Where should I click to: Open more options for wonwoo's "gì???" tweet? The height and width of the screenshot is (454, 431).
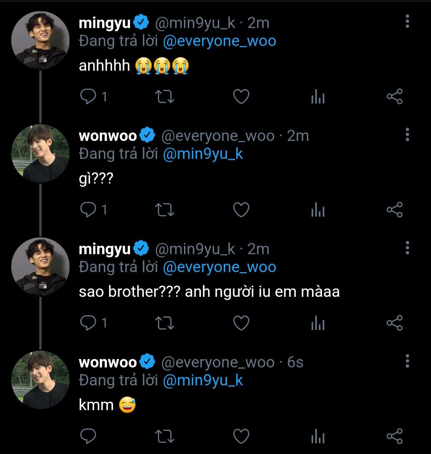(407, 135)
